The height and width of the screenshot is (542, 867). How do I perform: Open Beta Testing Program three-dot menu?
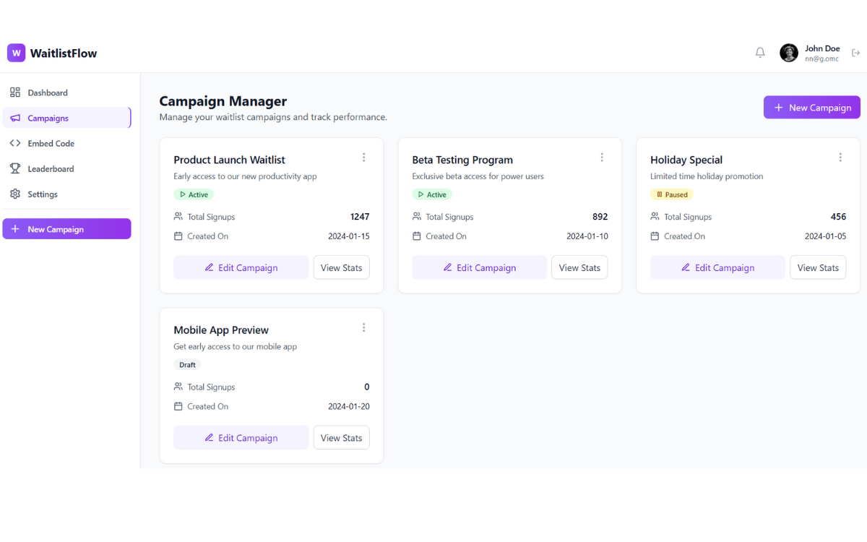602,158
